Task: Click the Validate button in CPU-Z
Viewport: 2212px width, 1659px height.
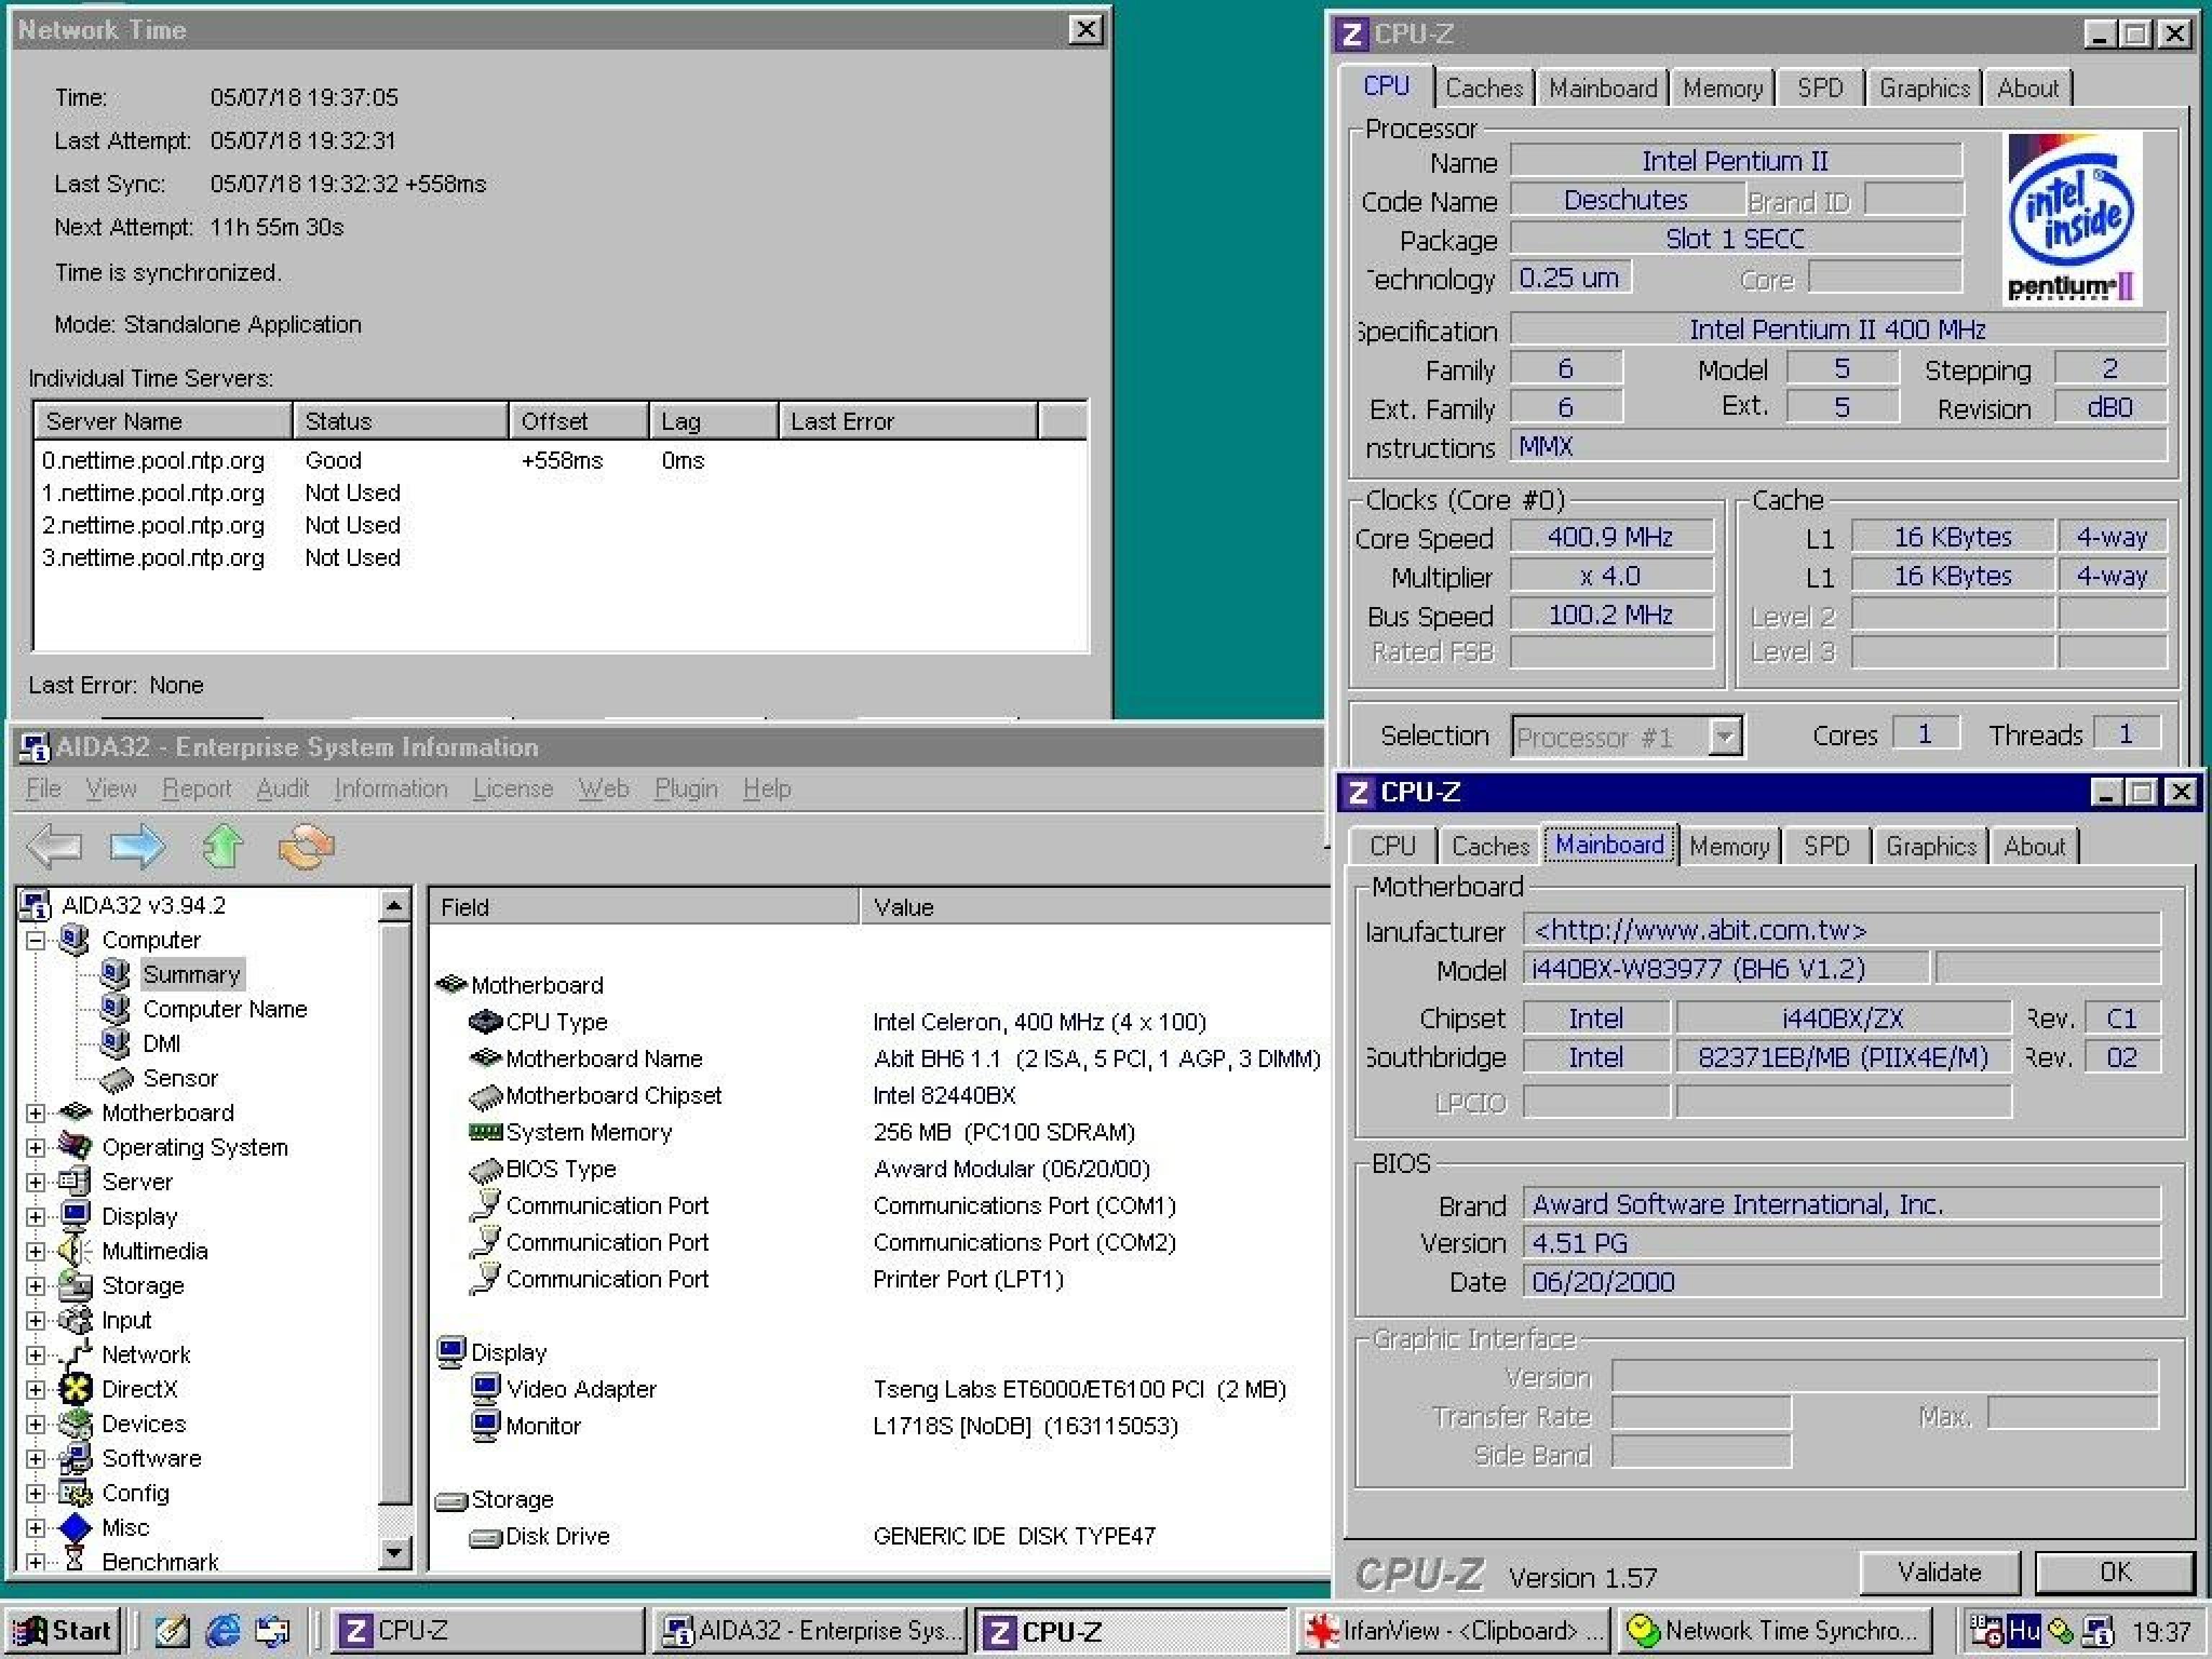Action: [1939, 1573]
